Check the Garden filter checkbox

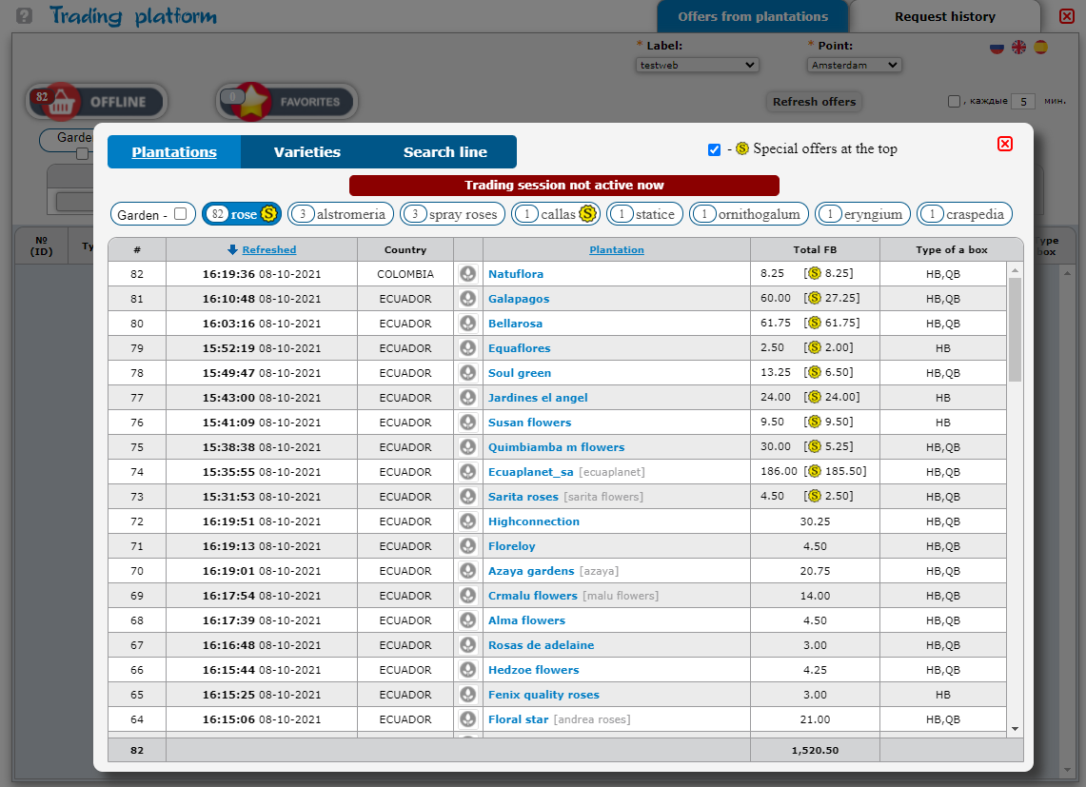180,214
